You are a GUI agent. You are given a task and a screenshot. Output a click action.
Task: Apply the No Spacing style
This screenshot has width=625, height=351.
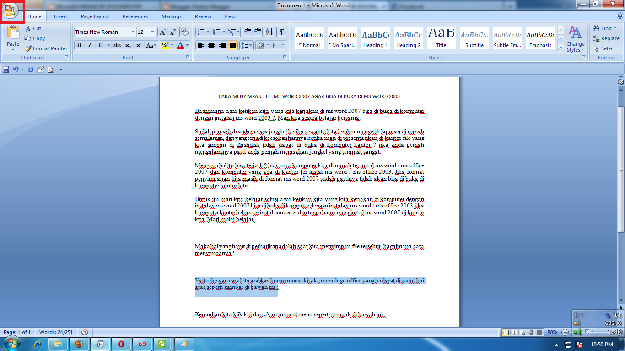coord(342,38)
